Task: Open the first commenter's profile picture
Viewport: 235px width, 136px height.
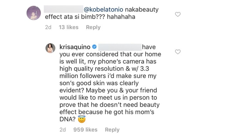Action: (x=34, y=13)
